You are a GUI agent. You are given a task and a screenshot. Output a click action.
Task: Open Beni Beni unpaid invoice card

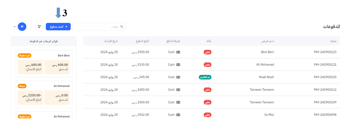click(x=44, y=64)
